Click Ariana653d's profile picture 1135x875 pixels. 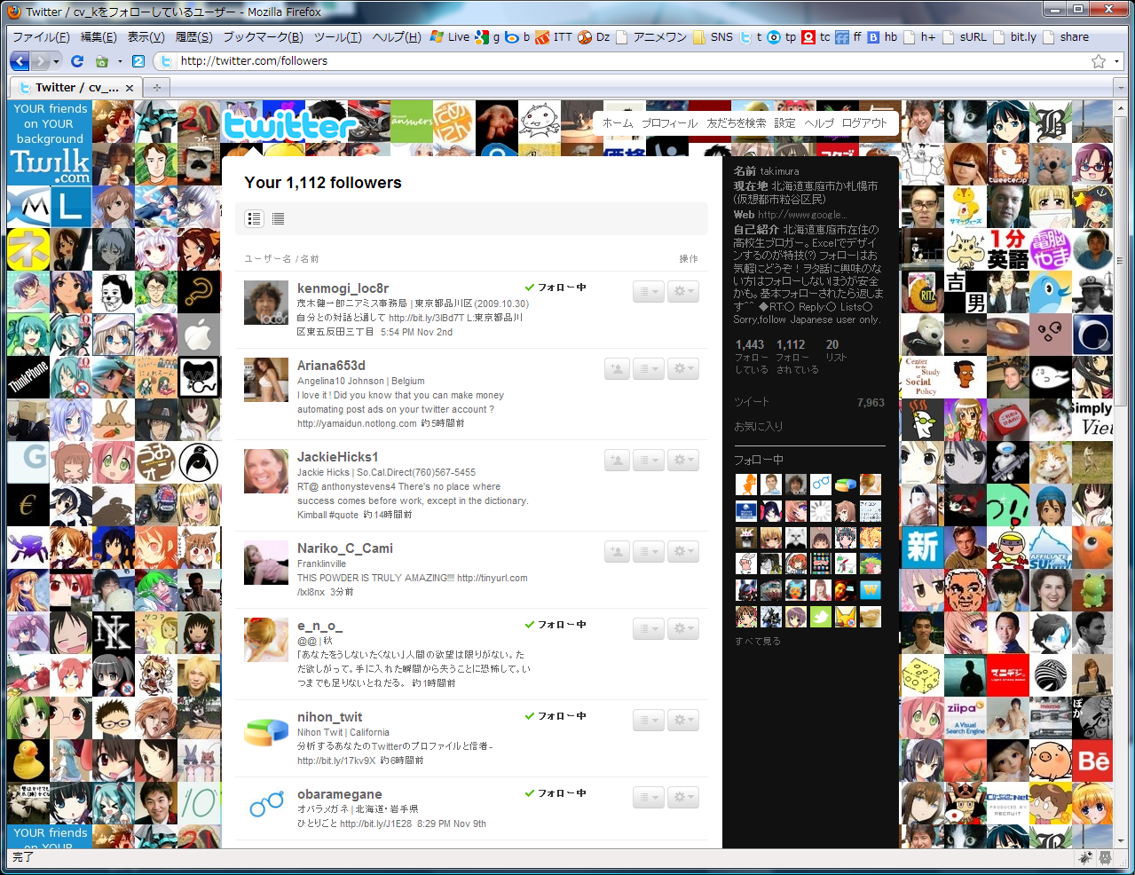click(266, 380)
